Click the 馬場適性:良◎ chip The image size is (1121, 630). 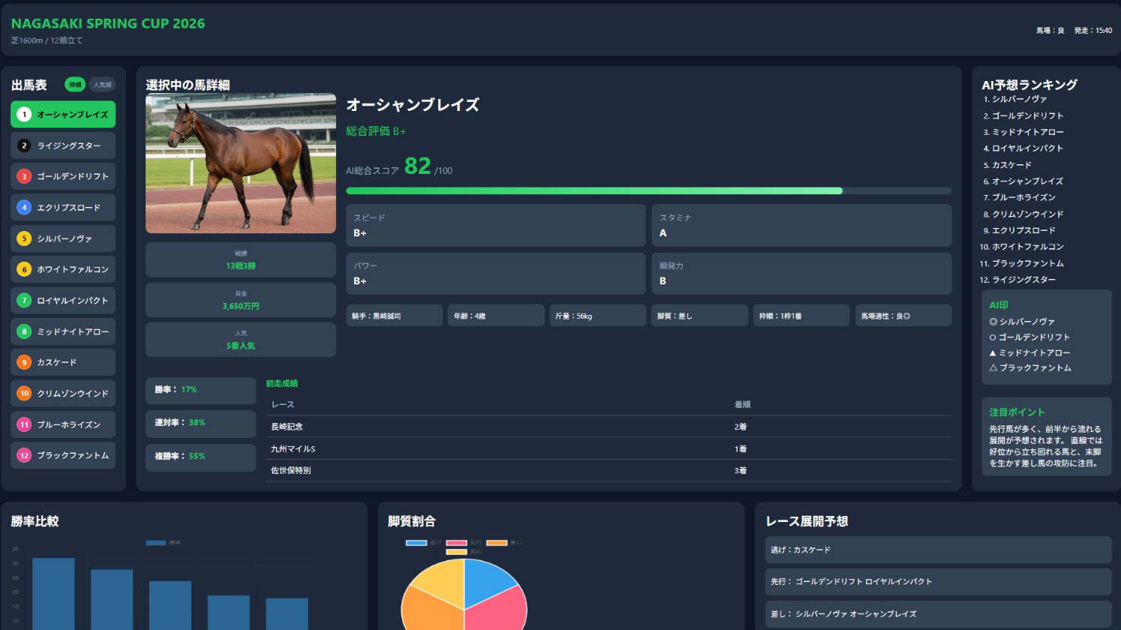903,316
